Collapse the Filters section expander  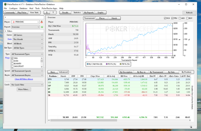[5, 31]
